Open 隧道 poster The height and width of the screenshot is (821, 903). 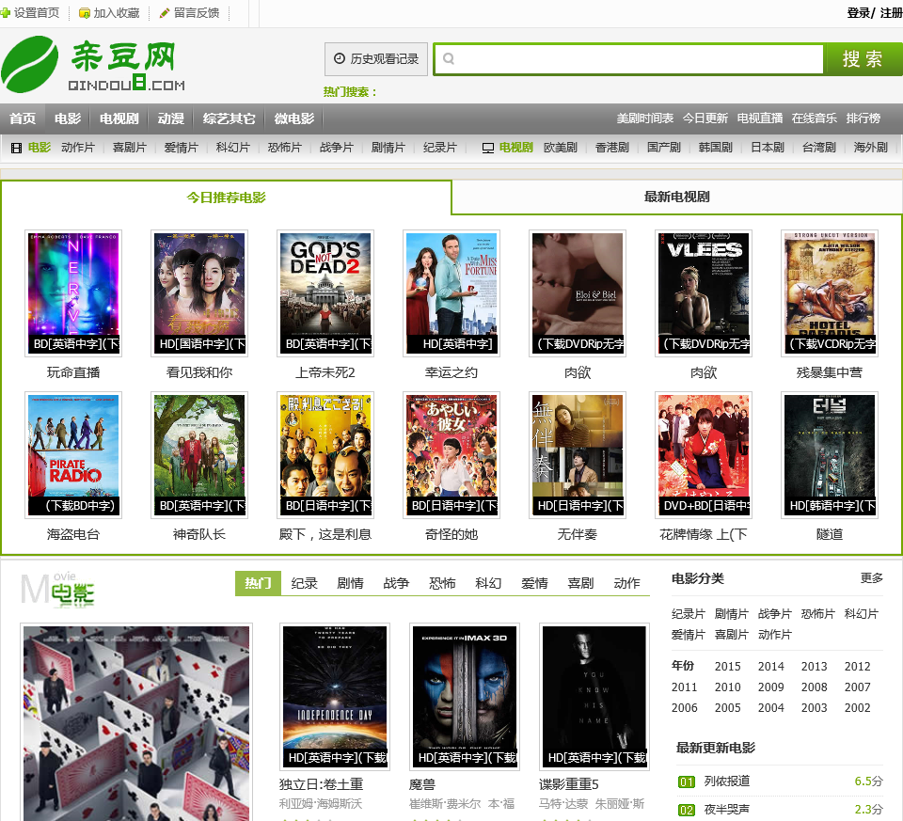pos(830,455)
